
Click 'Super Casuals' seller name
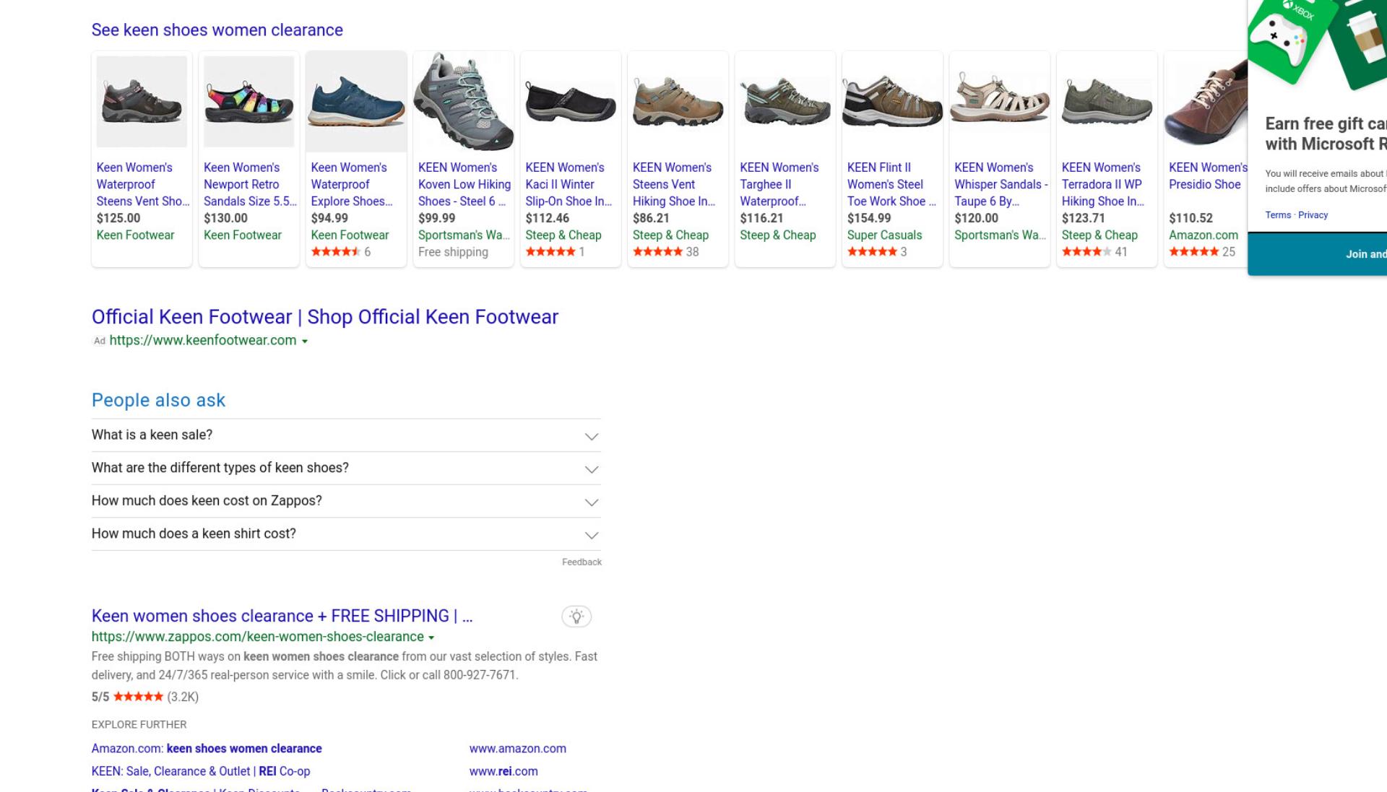[x=884, y=235]
